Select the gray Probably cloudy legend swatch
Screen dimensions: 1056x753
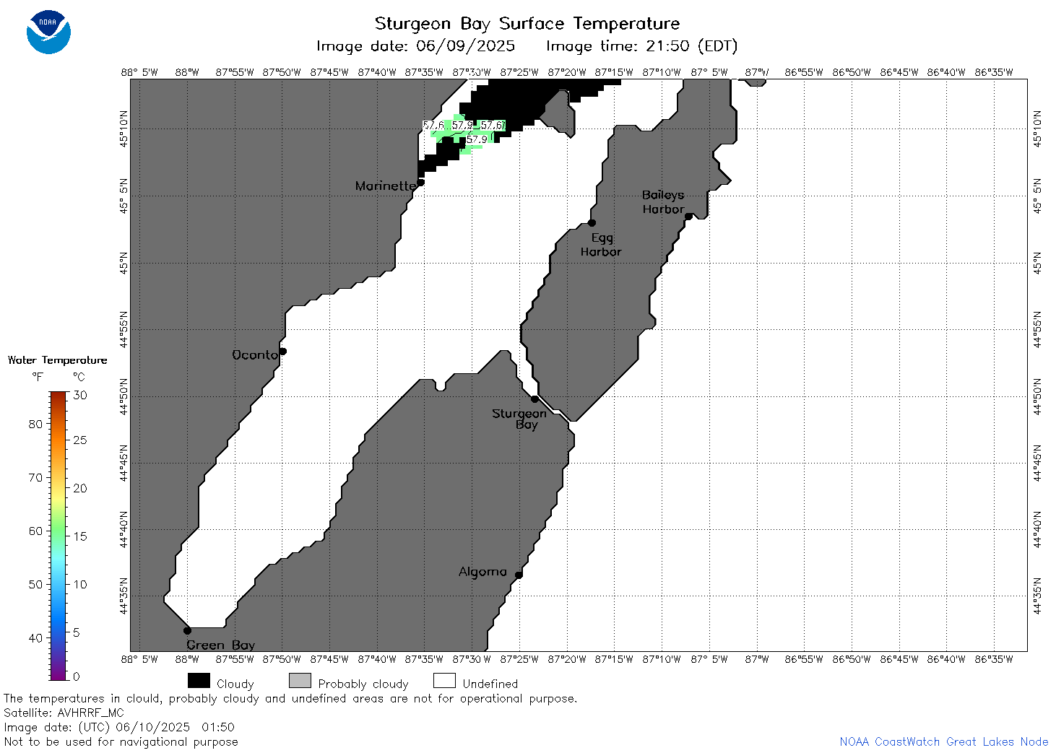[x=300, y=681]
